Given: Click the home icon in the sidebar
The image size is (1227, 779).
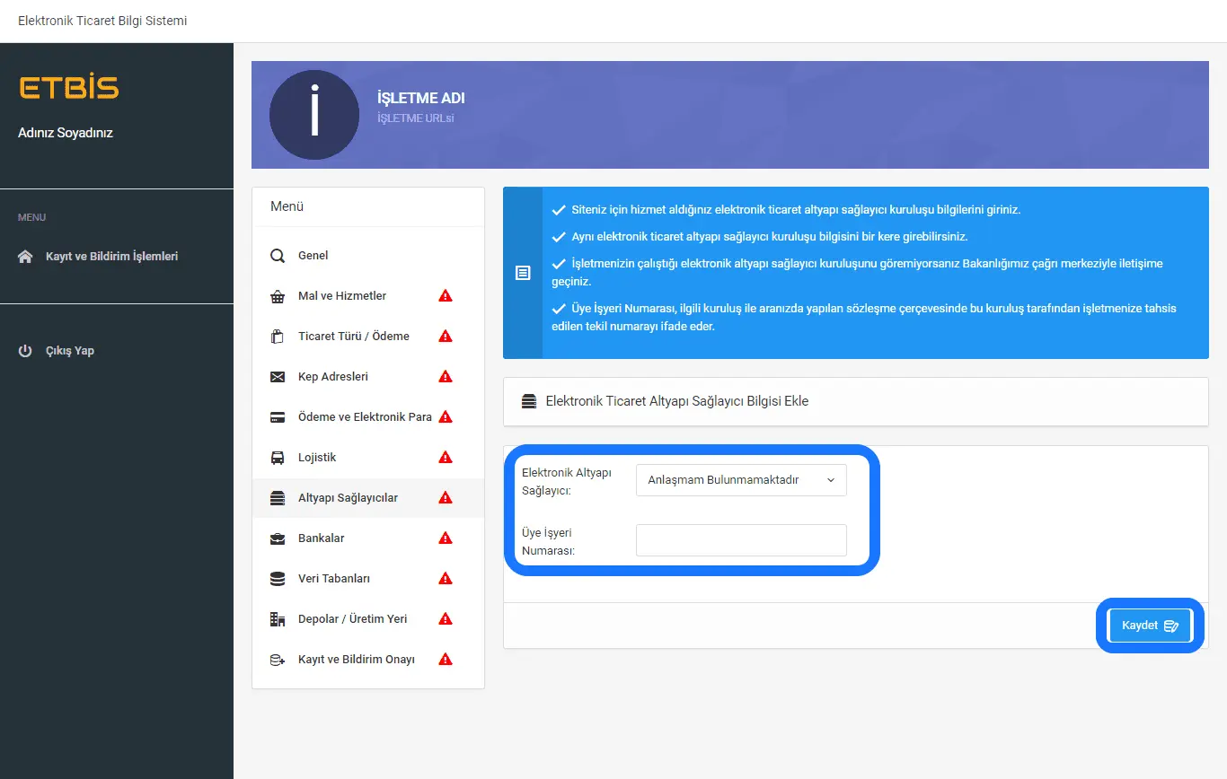Looking at the screenshot, I should pos(25,257).
